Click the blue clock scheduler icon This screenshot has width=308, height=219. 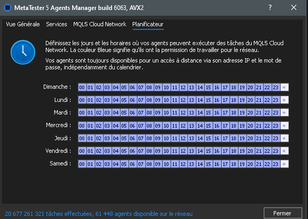[23, 53]
